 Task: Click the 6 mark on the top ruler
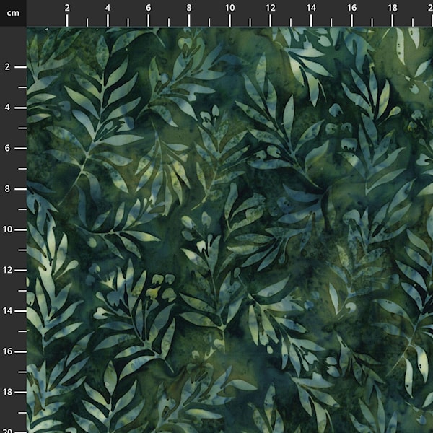pos(149,8)
